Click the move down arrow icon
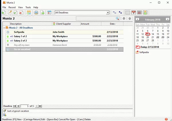The image size is (172, 121). tap(124, 19)
